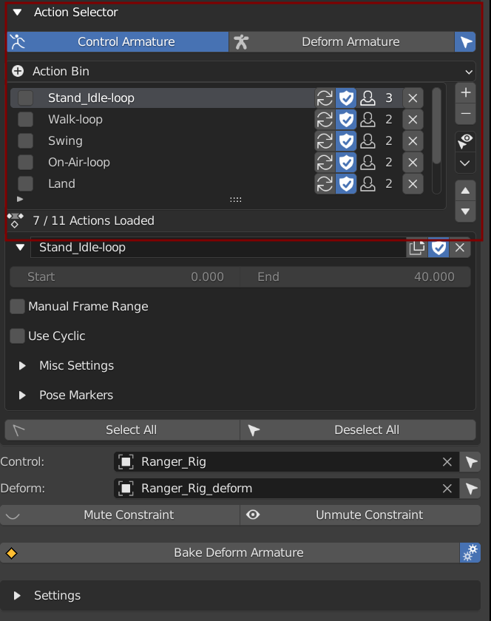Remove Land with its X button

413,183
